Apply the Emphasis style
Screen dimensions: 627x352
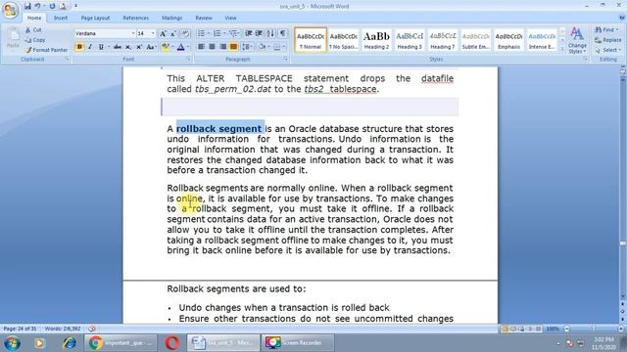coord(508,40)
